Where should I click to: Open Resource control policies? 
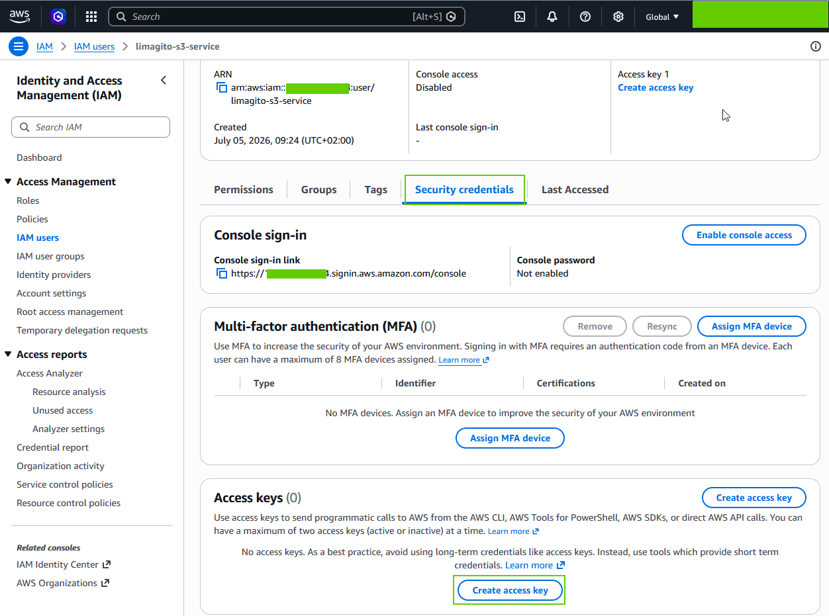click(x=69, y=503)
